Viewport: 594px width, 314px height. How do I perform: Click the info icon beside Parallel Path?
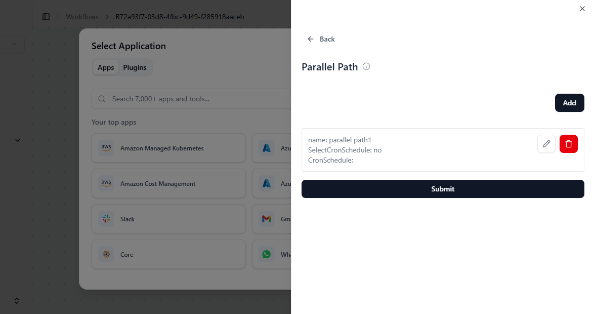point(366,66)
